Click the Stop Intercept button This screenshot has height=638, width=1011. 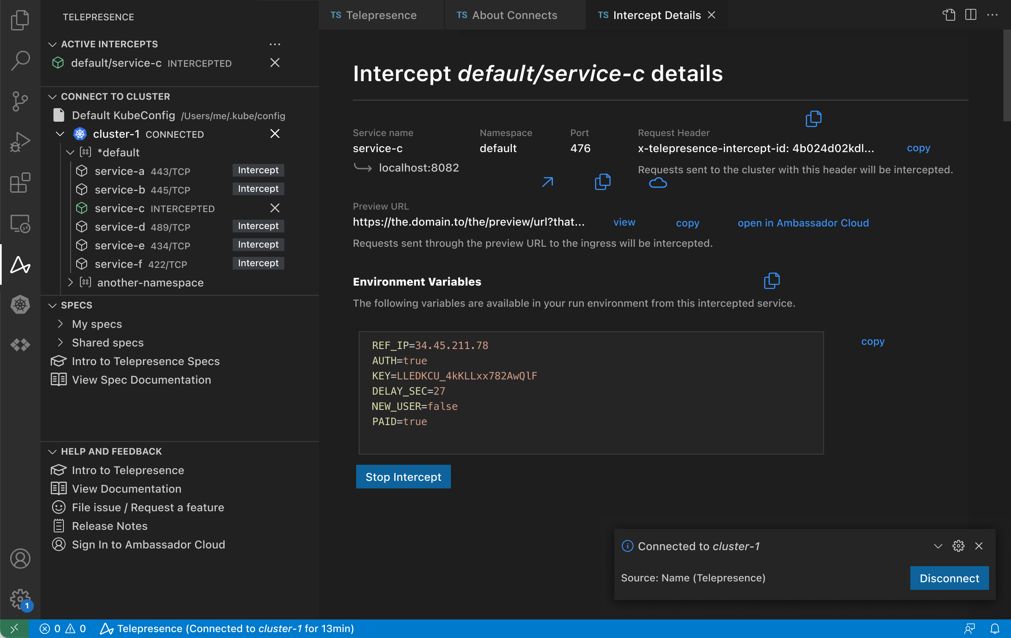(x=404, y=477)
